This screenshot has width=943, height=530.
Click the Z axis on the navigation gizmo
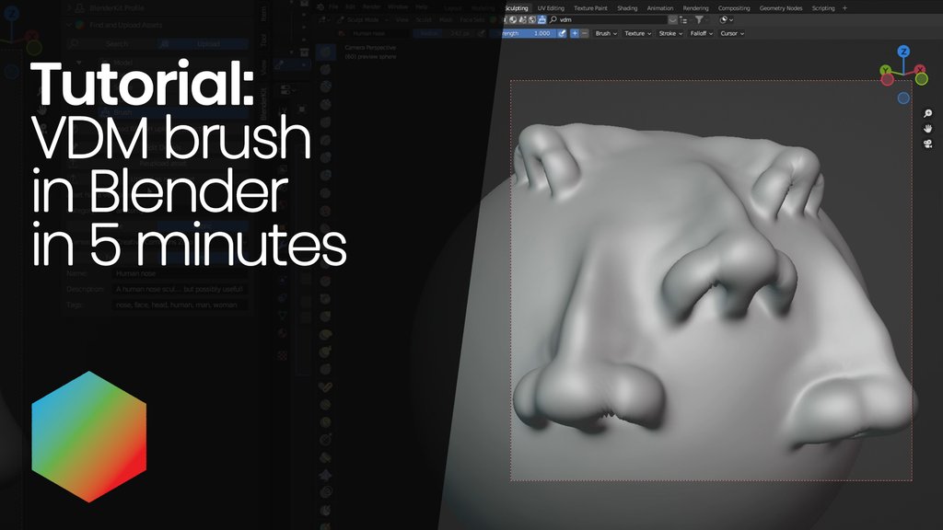[x=902, y=52]
